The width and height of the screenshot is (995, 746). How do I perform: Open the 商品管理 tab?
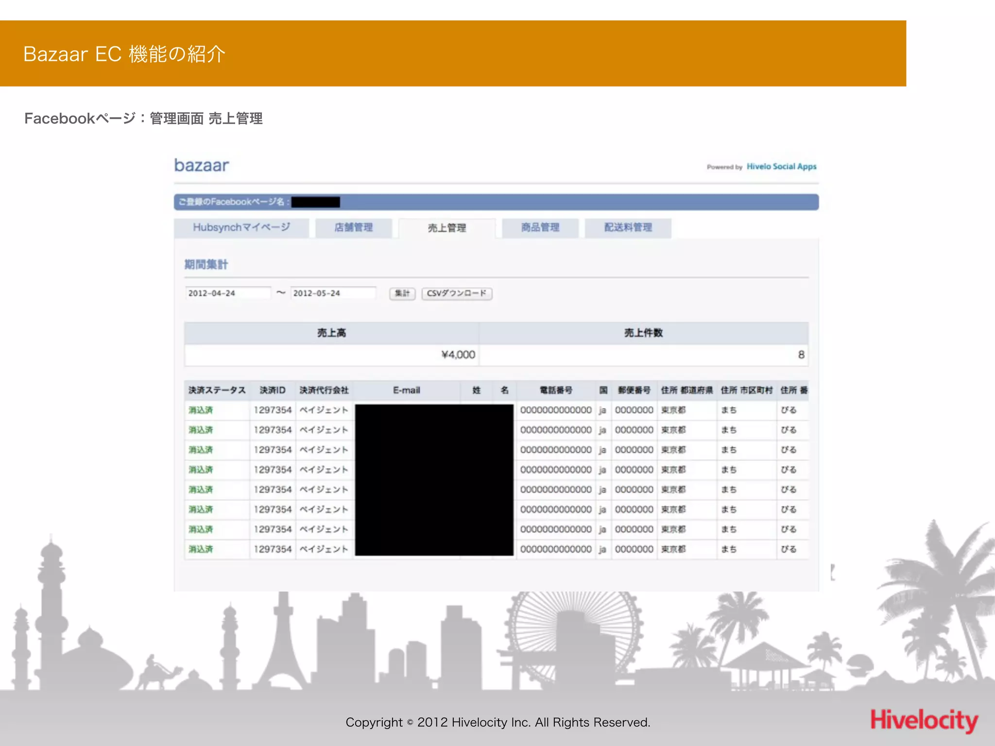[540, 228]
